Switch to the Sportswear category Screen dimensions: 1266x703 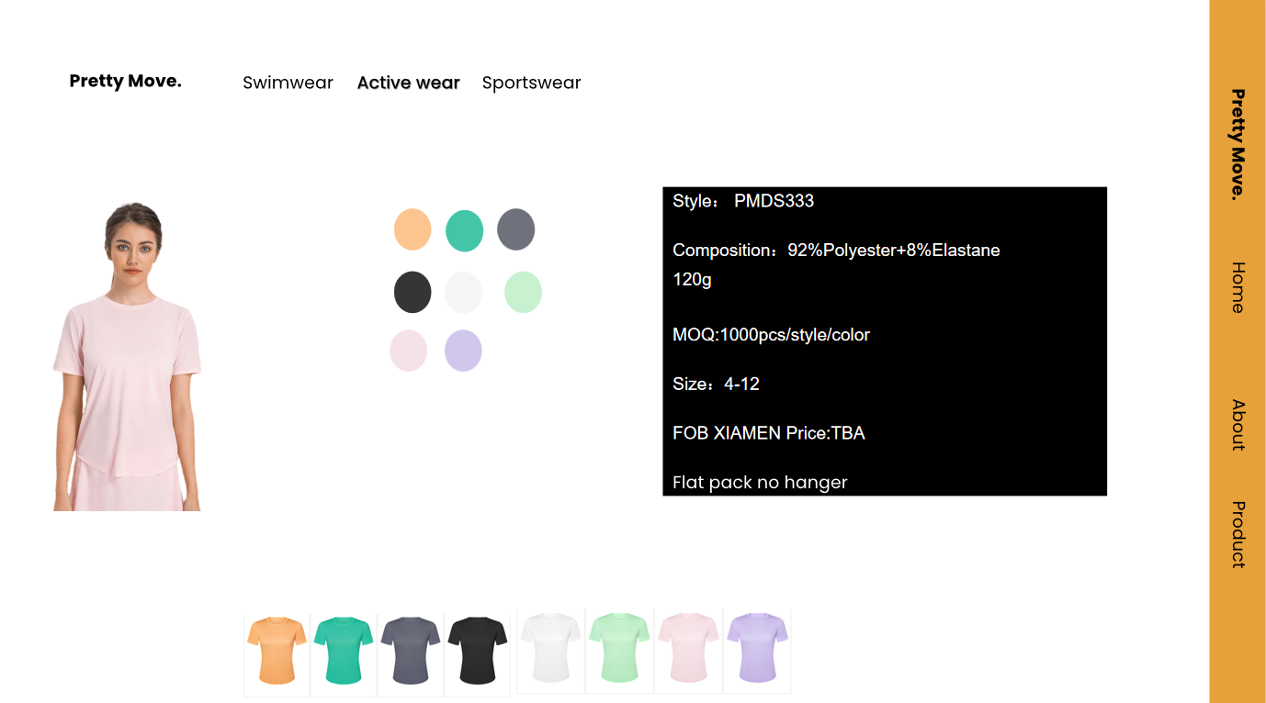531,83
